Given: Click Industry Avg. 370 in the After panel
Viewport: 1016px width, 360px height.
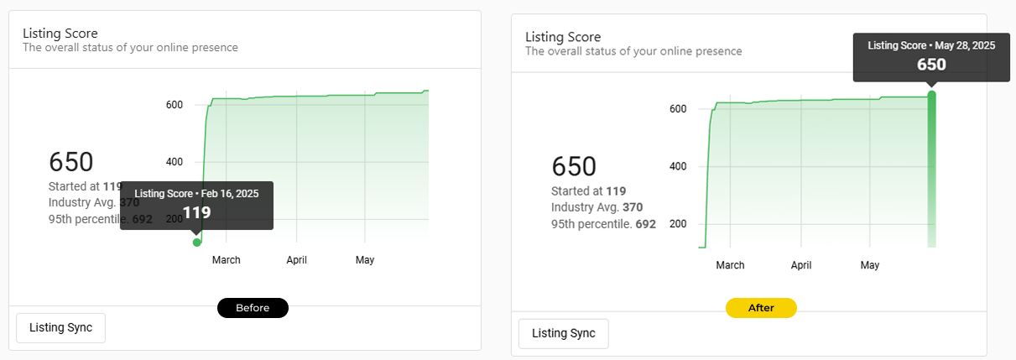Looking at the screenshot, I should coord(597,207).
